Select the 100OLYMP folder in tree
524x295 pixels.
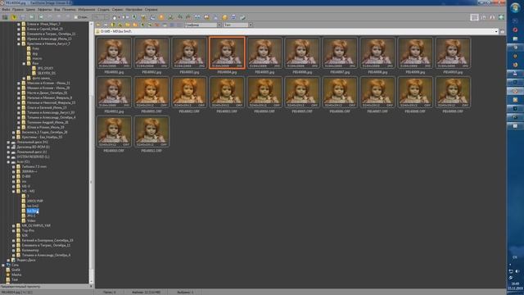coord(34,201)
